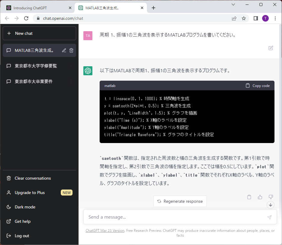Copy code from the matlab block
282x245 pixels.
pyautogui.click(x=258, y=86)
